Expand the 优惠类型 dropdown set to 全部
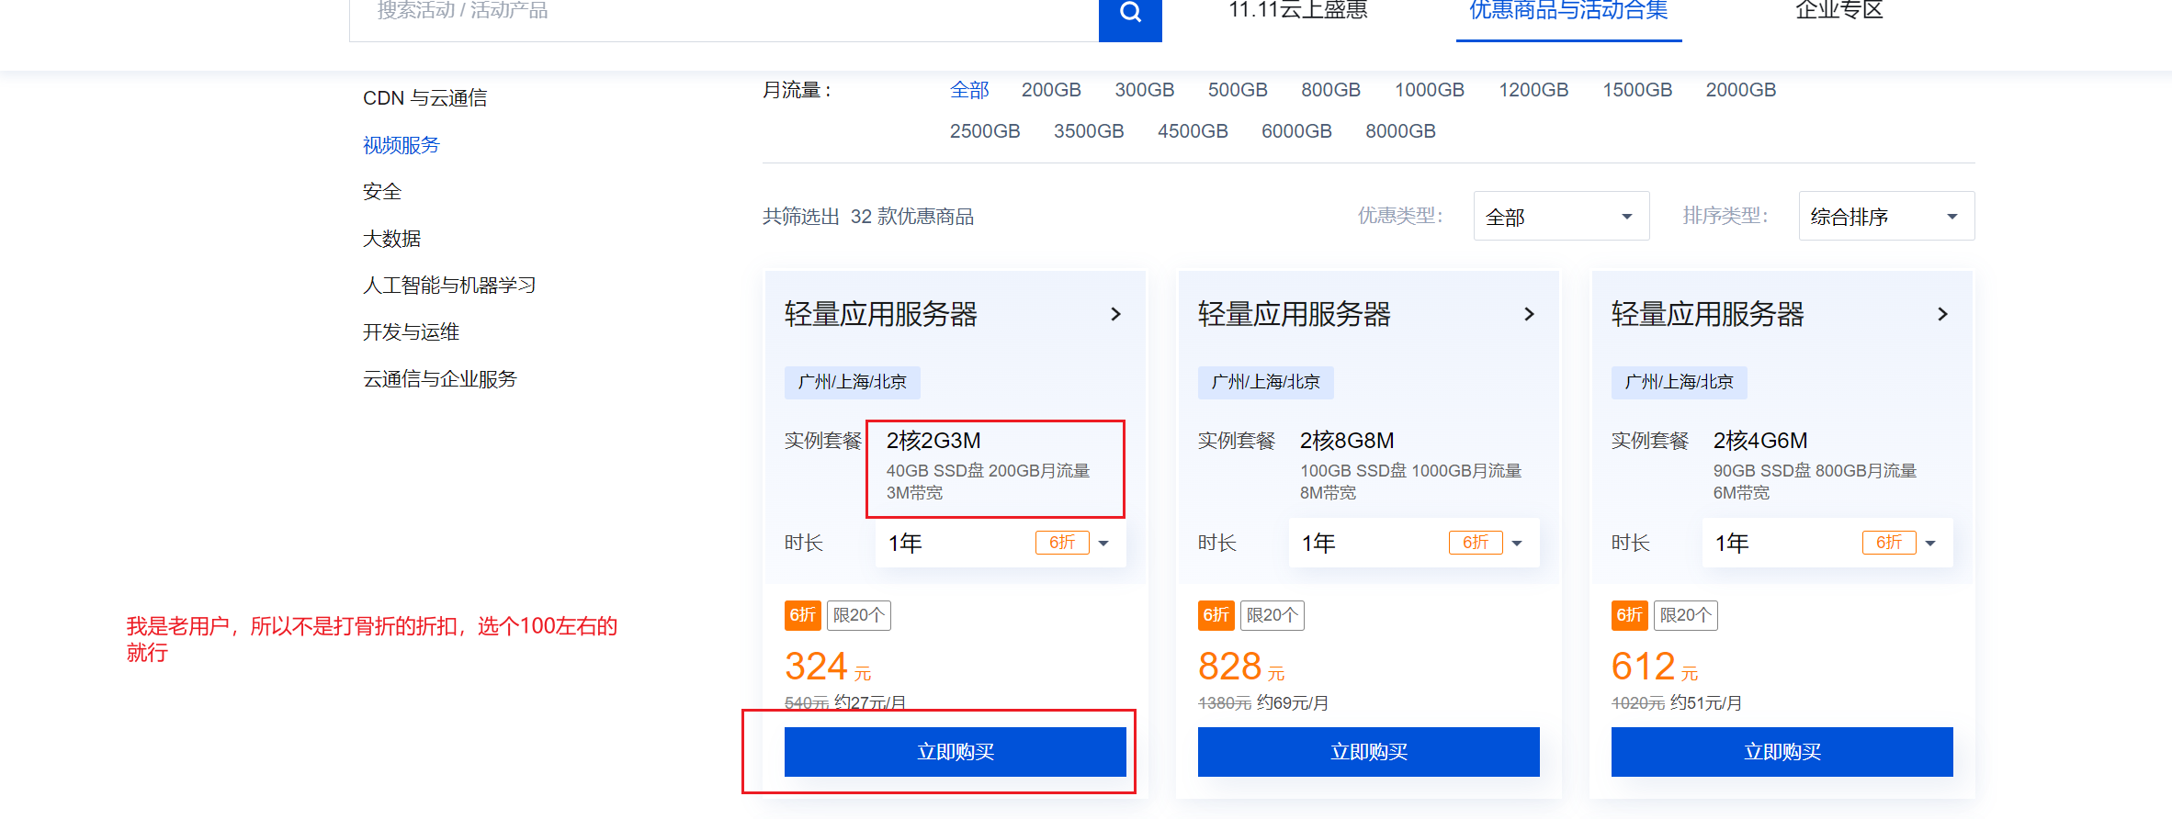 tap(1561, 217)
